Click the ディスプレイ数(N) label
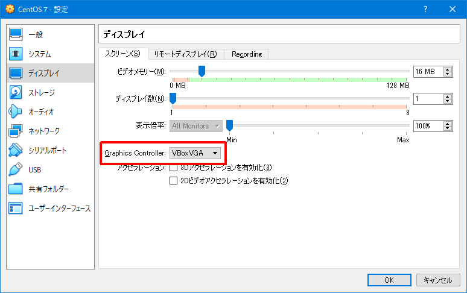Screen dimensions: 467x293 tap(141, 99)
